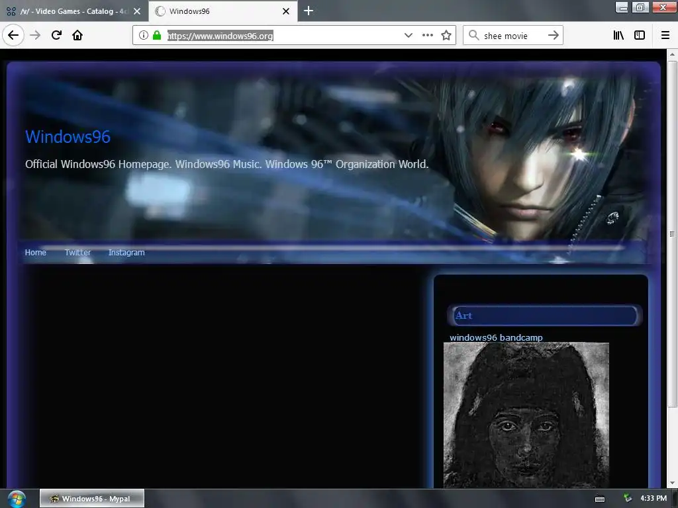This screenshot has height=508, width=678.
Task: Open the hamburger application menu
Action: point(665,36)
